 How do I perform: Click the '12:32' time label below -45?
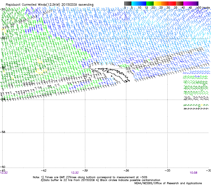(x=4, y=173)
